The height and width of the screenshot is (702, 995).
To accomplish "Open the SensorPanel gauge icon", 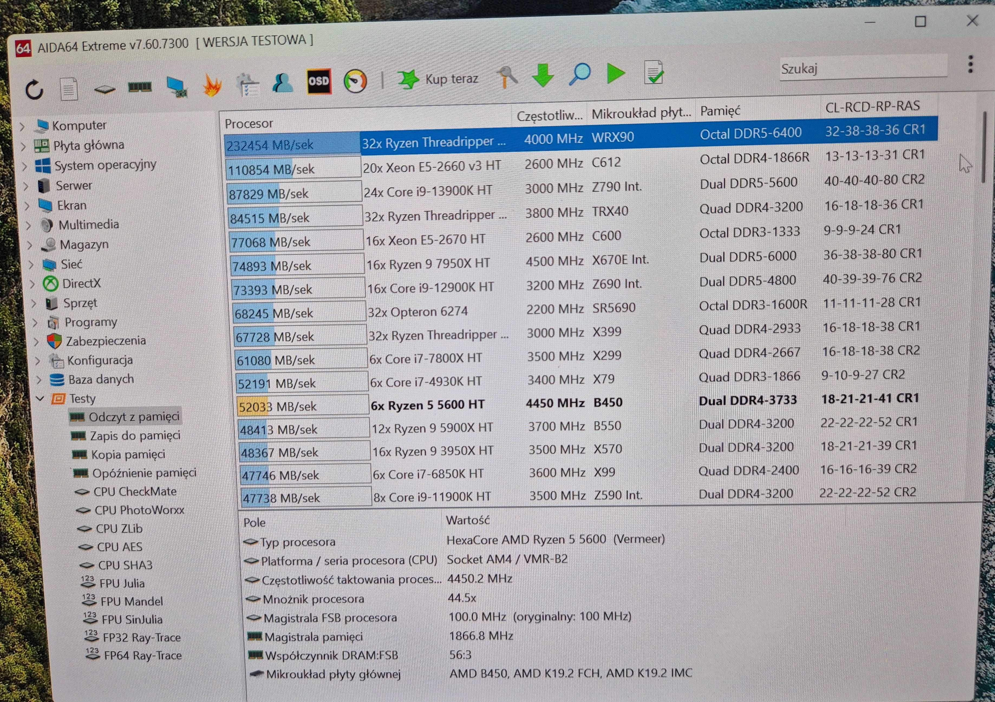I will pos(355,81).
